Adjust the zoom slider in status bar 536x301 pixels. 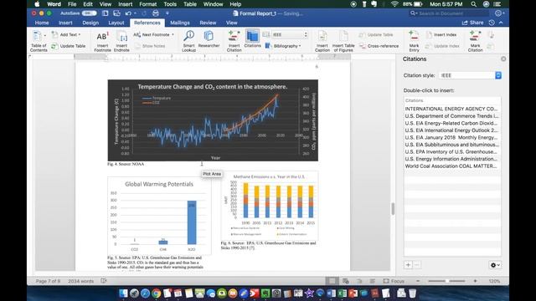(x=446, y=281)
